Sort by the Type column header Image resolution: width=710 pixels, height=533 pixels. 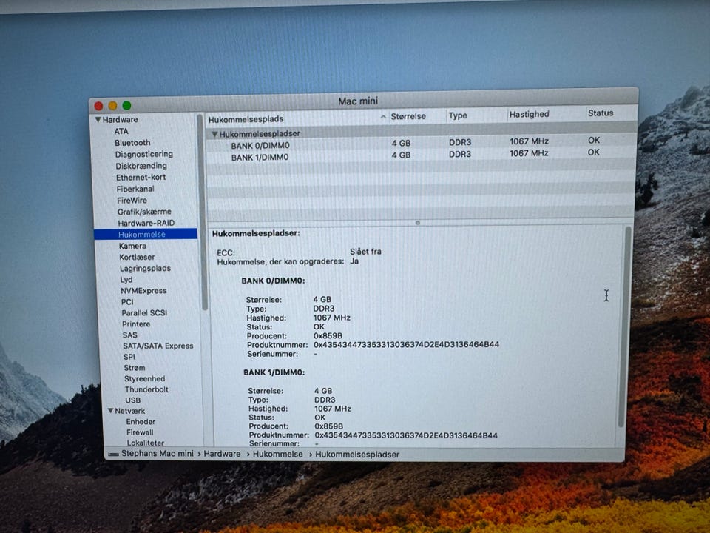[458, 115]
